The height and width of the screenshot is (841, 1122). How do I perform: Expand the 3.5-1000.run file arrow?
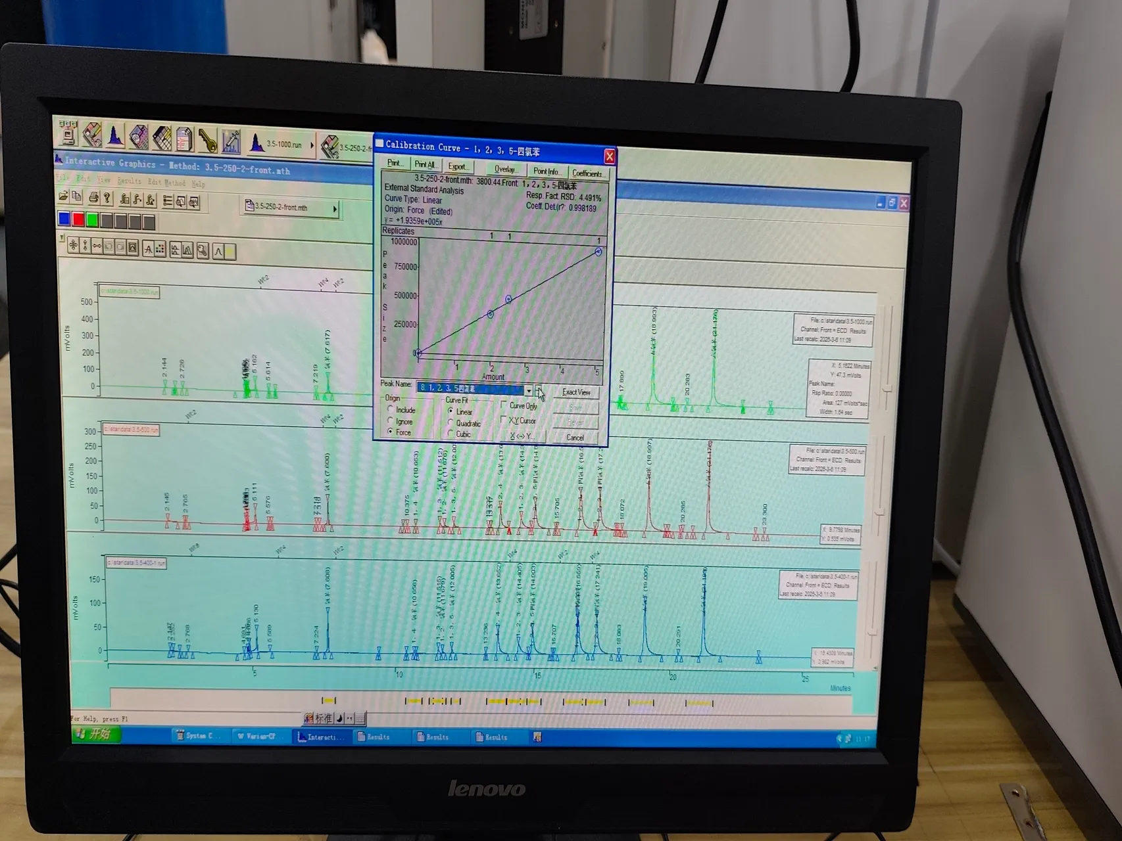312,145
